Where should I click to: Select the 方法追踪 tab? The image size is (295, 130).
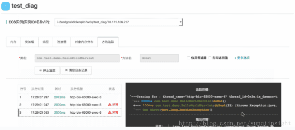click(x=108, y=42)
